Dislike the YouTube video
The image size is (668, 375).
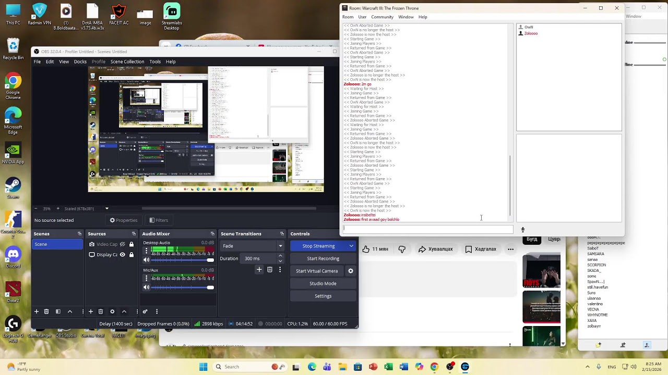[402, 249]
